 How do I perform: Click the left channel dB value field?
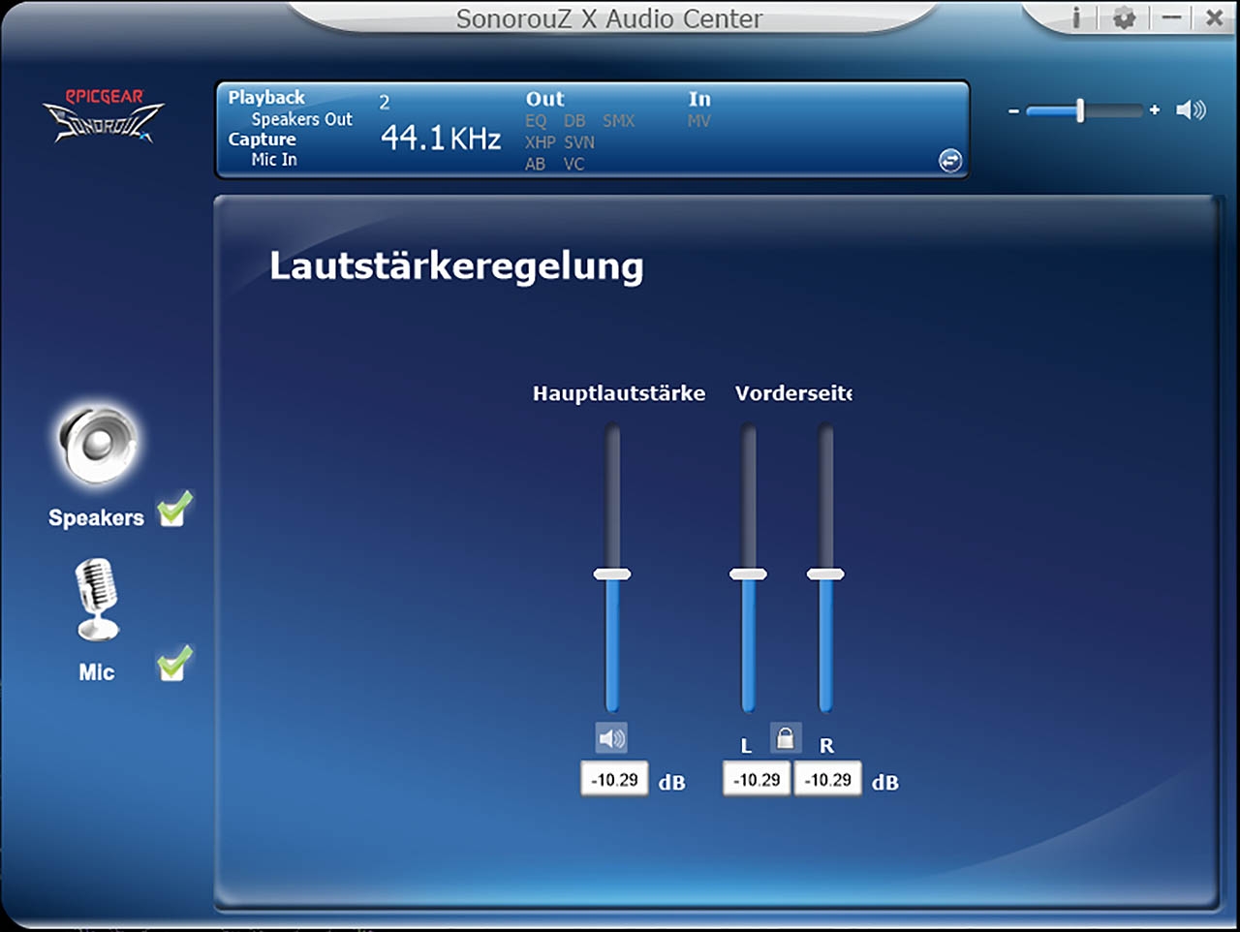757,780
